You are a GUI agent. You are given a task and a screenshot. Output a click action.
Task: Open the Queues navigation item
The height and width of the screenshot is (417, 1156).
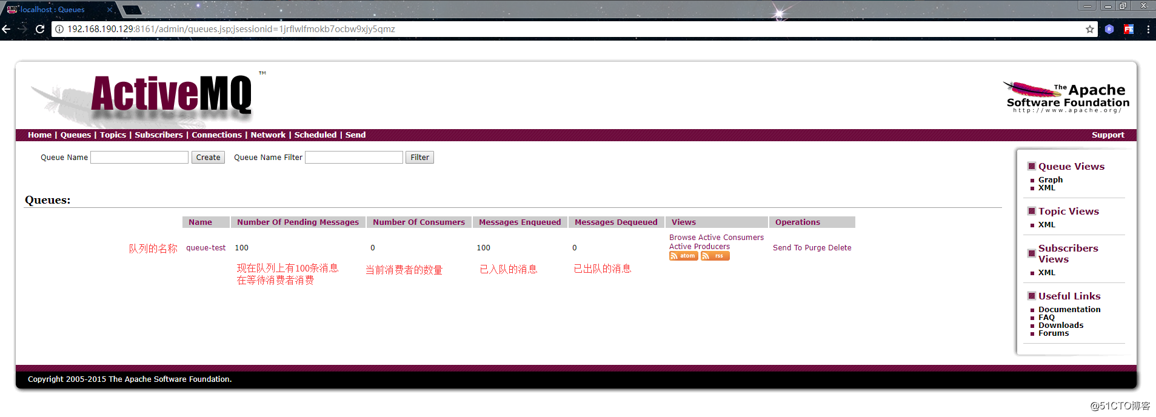tap(76, 135)
